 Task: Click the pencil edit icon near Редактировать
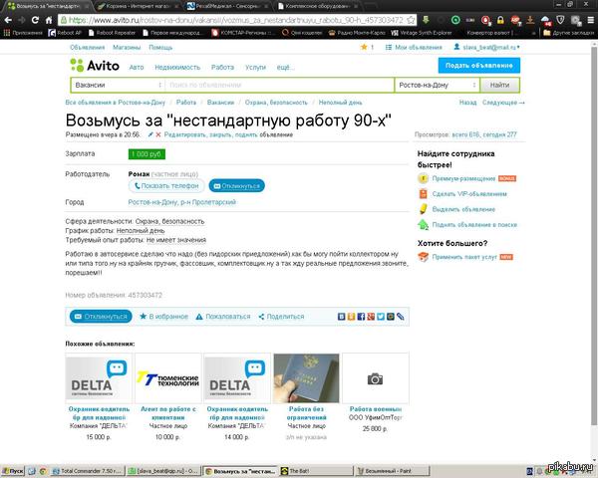pyautogui.click(x=150, y=134)
